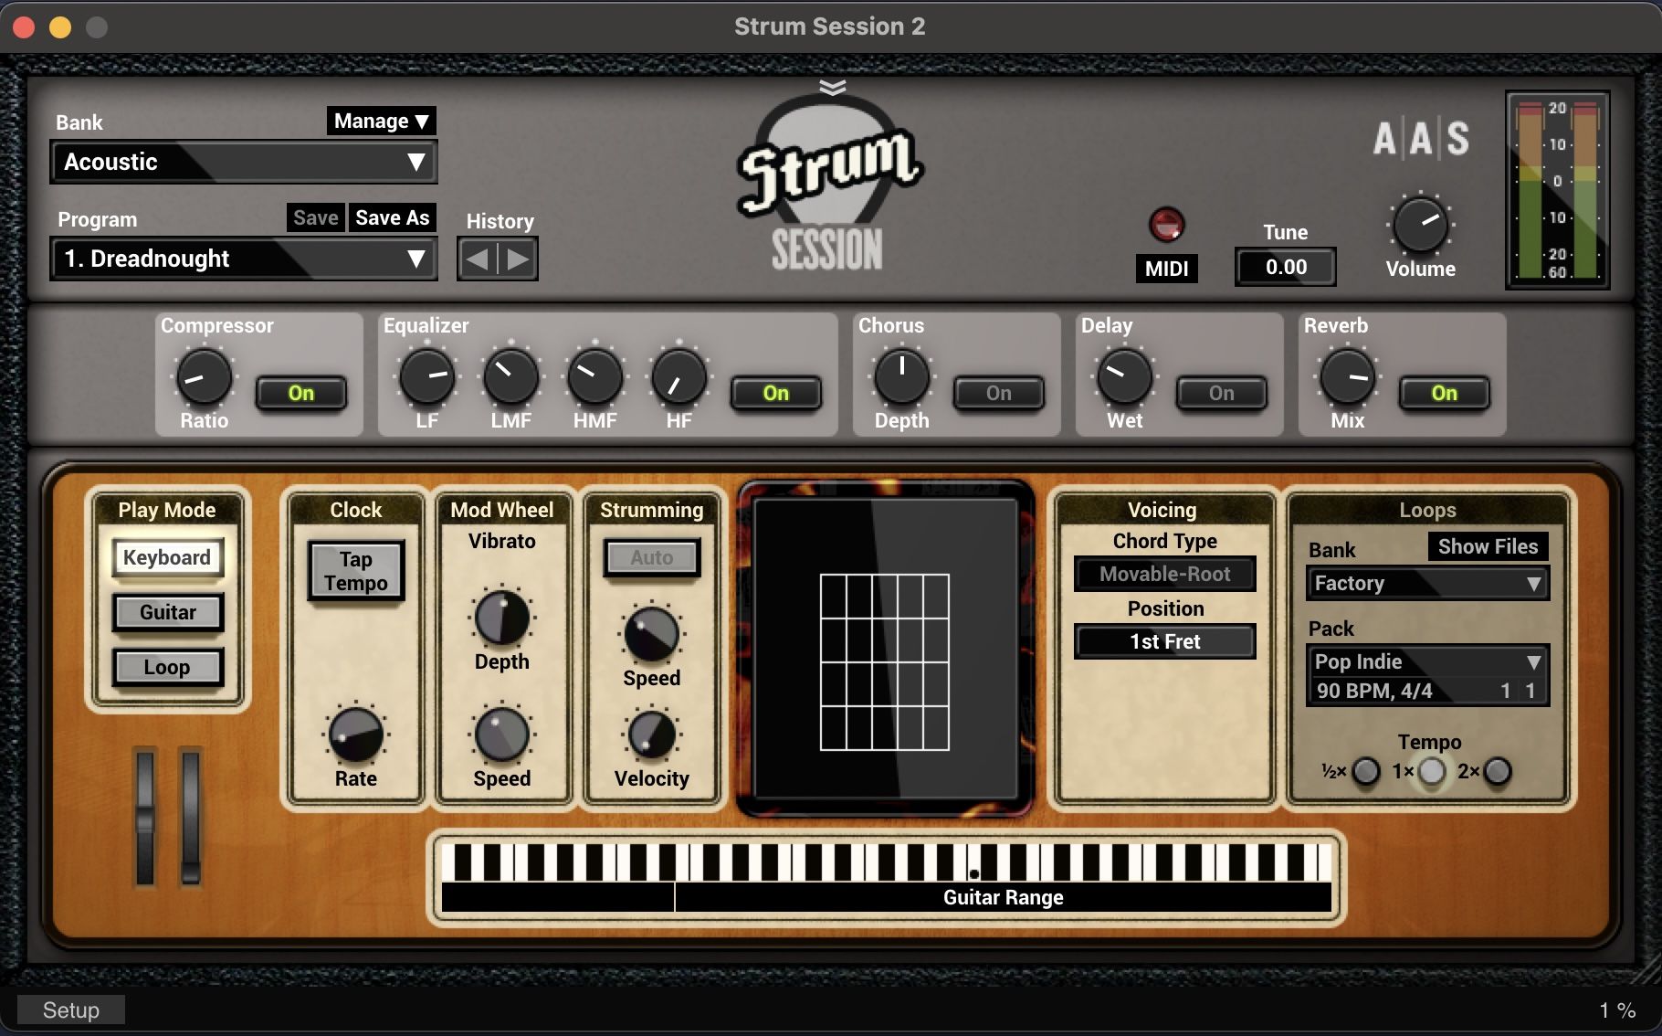Click the MIDI button
This screenshot has height=1036, width=1662.
click(x=1166, y=268)
